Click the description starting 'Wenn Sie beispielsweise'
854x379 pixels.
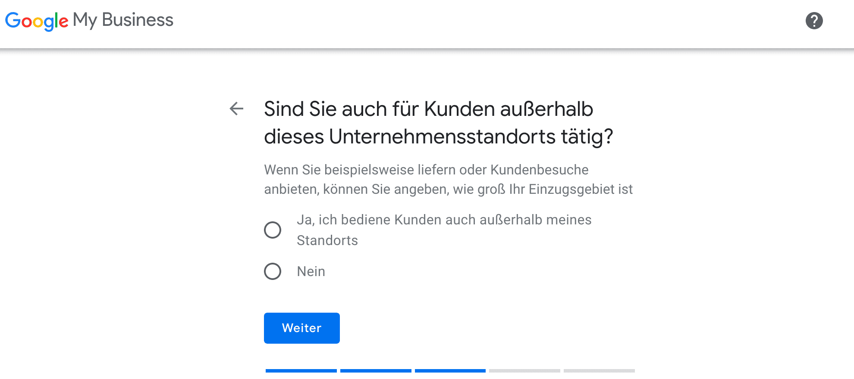[426, 170]
